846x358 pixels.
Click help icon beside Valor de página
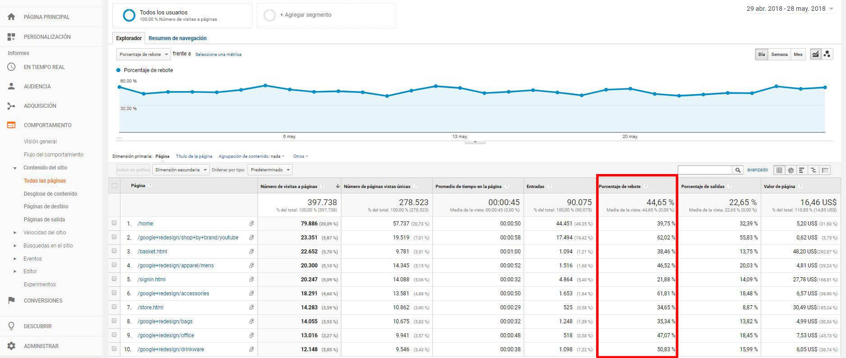point(800,186)
